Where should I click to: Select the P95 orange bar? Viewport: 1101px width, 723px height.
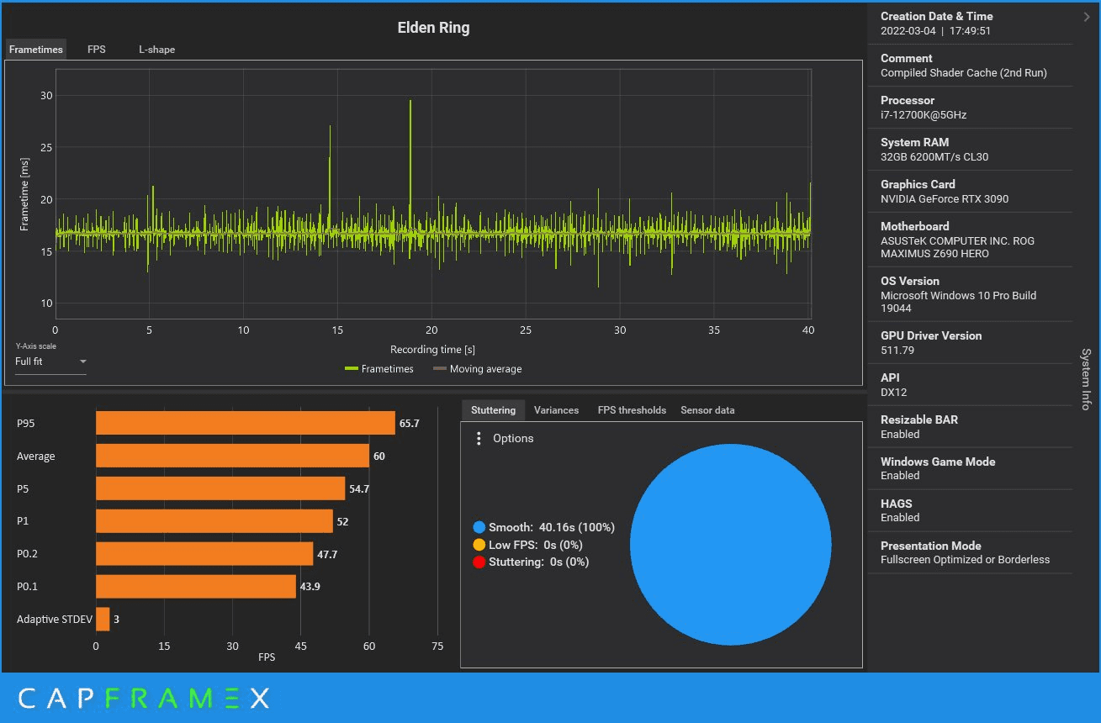(246, 423)
